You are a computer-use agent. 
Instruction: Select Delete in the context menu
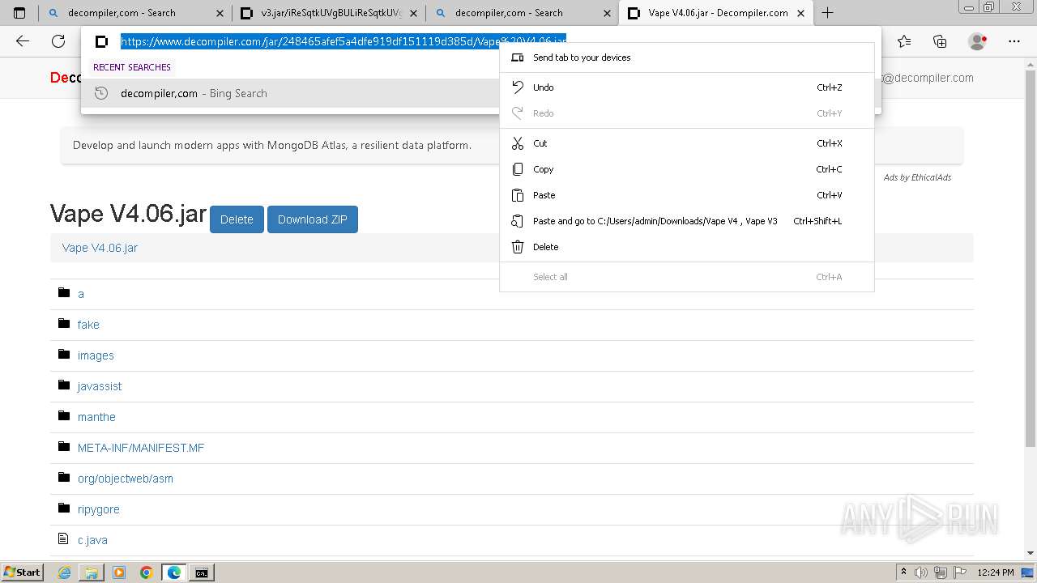coord(687,247)
